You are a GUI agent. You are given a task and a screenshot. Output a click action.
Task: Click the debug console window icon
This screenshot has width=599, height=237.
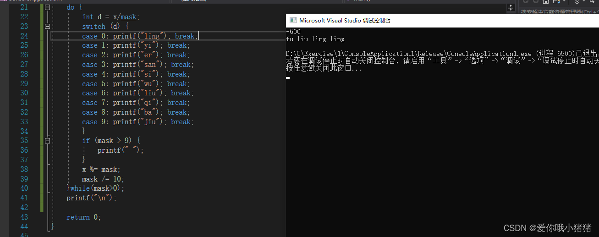pyautogui.click(x=292, y=20)
